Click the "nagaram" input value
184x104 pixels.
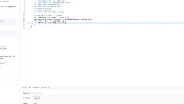[x=37, y=99]
